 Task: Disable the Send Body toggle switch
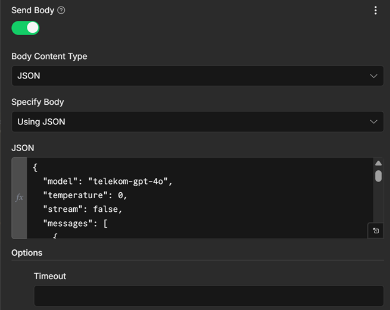click(x=26, y=28)
